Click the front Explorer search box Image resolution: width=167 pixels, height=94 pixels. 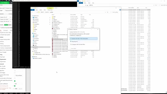(x=115, y=12)
